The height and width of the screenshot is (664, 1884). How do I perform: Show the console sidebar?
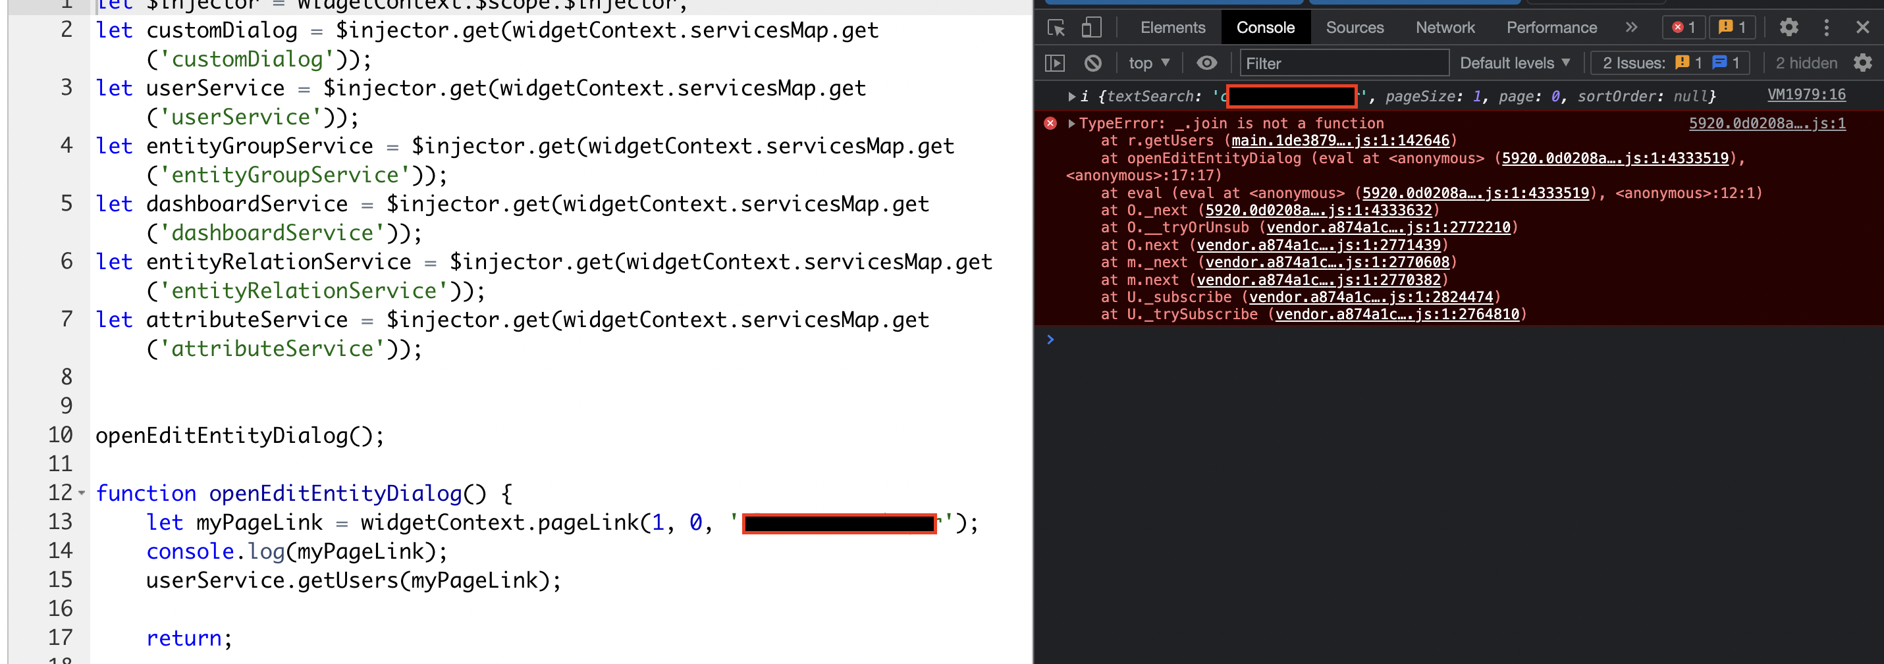pos(1056,63)
